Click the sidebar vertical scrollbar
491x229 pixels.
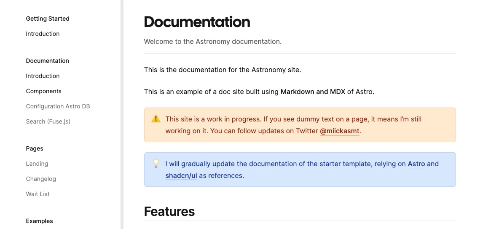[x=122, y=114]
